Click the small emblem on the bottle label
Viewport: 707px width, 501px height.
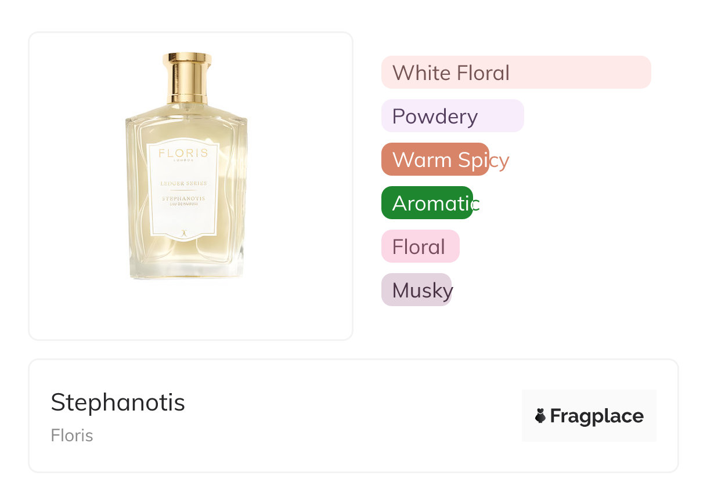[x=183, y=231]
